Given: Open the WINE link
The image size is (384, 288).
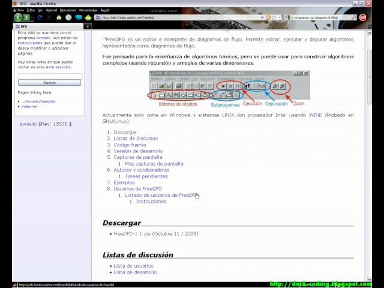Looking at the screenshot, I should 315,115.
